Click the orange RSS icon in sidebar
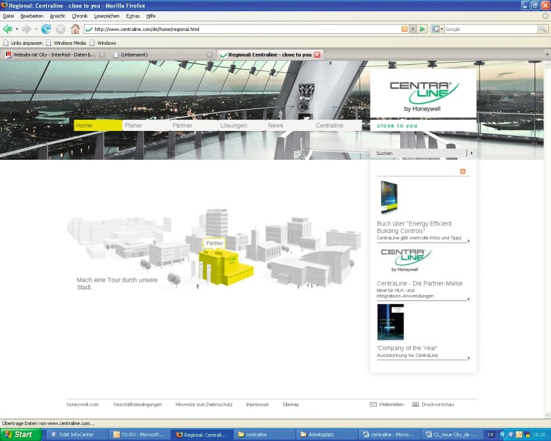Viewport: 551px width, 441px height. pos(462,172)
